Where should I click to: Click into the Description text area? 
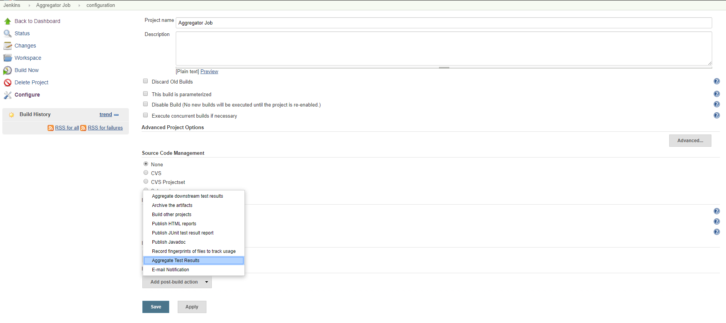click(x=443, y=48)
